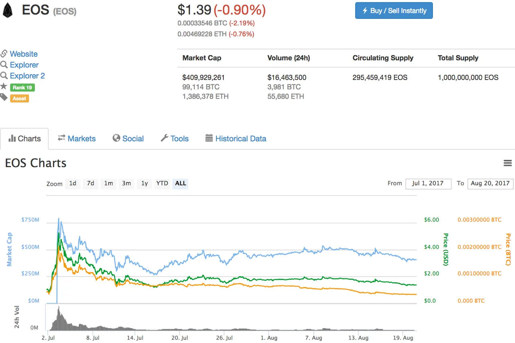This screenshot has height=343, width=515.
Task: Open the Website link
Action: pos(24,54)
